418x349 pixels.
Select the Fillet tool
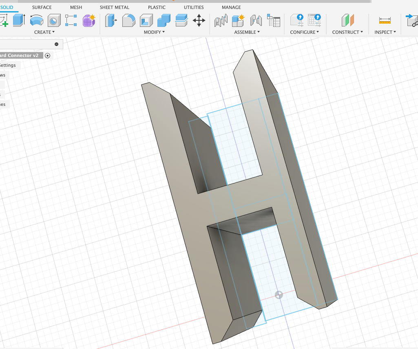129,20
